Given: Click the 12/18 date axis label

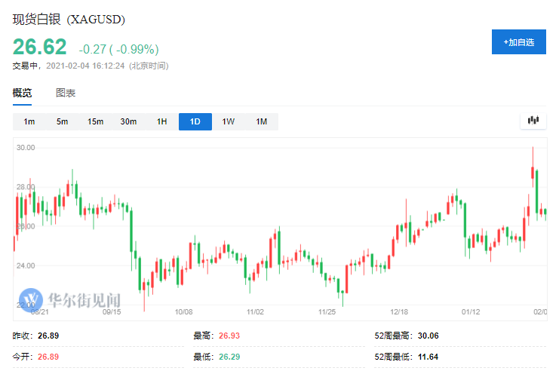Looking at the screenshot, I should (x=399, y=311).
